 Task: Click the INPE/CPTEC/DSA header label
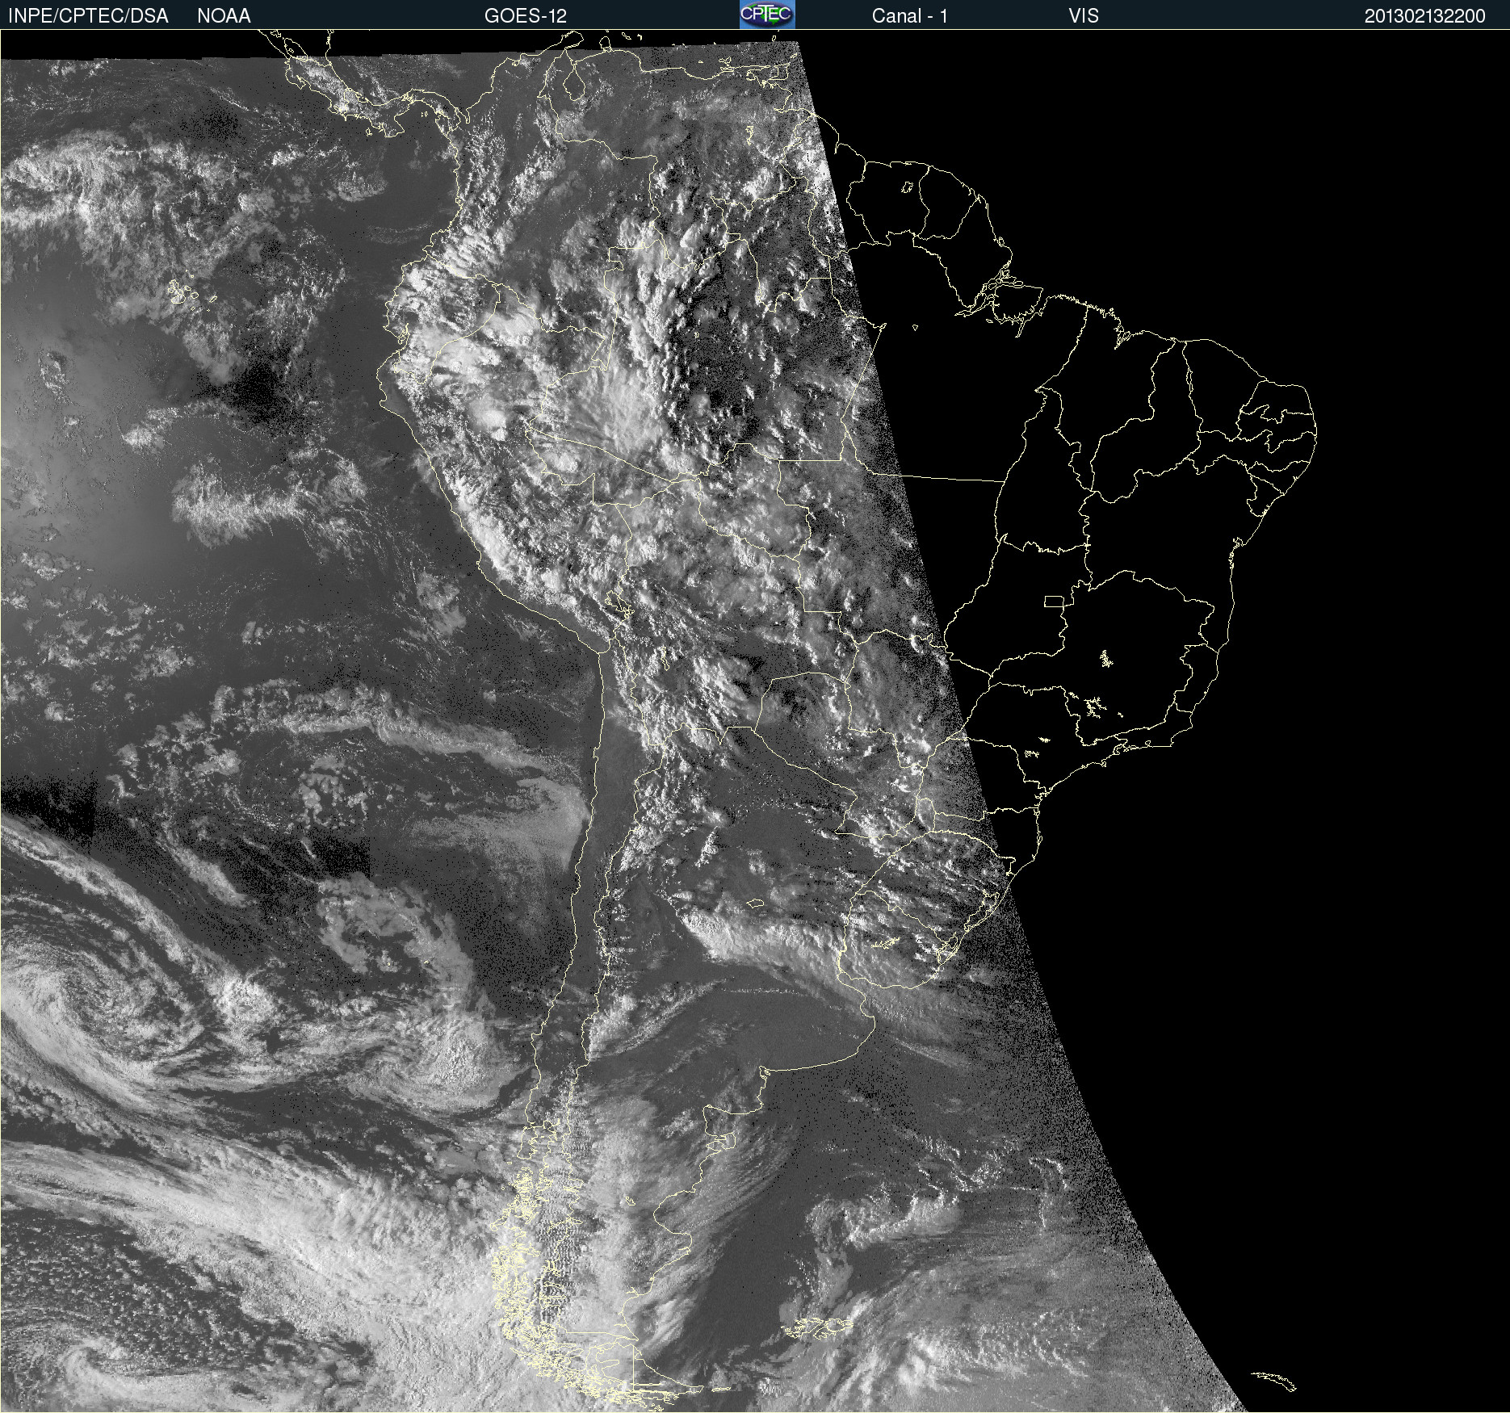tap(88, 16)
